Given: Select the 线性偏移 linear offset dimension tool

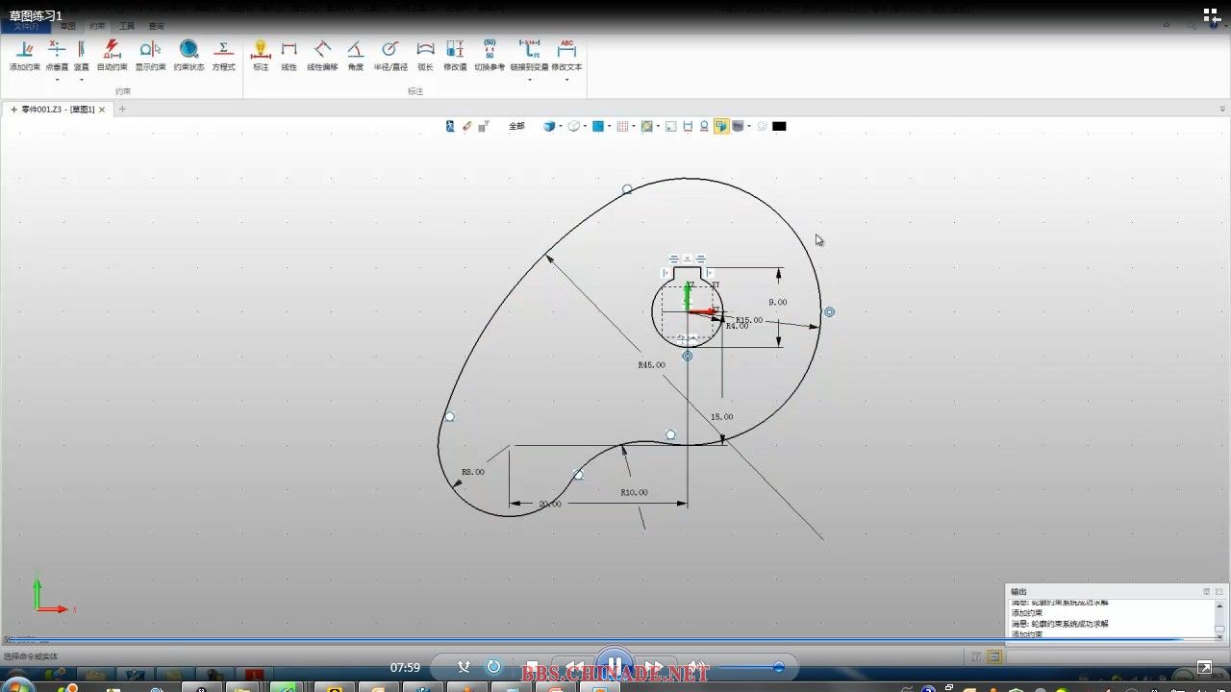Looking at the screenshot, I should pos(322,56).
